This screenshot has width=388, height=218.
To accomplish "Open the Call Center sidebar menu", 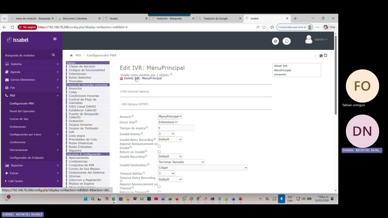I will coord(32,181).
